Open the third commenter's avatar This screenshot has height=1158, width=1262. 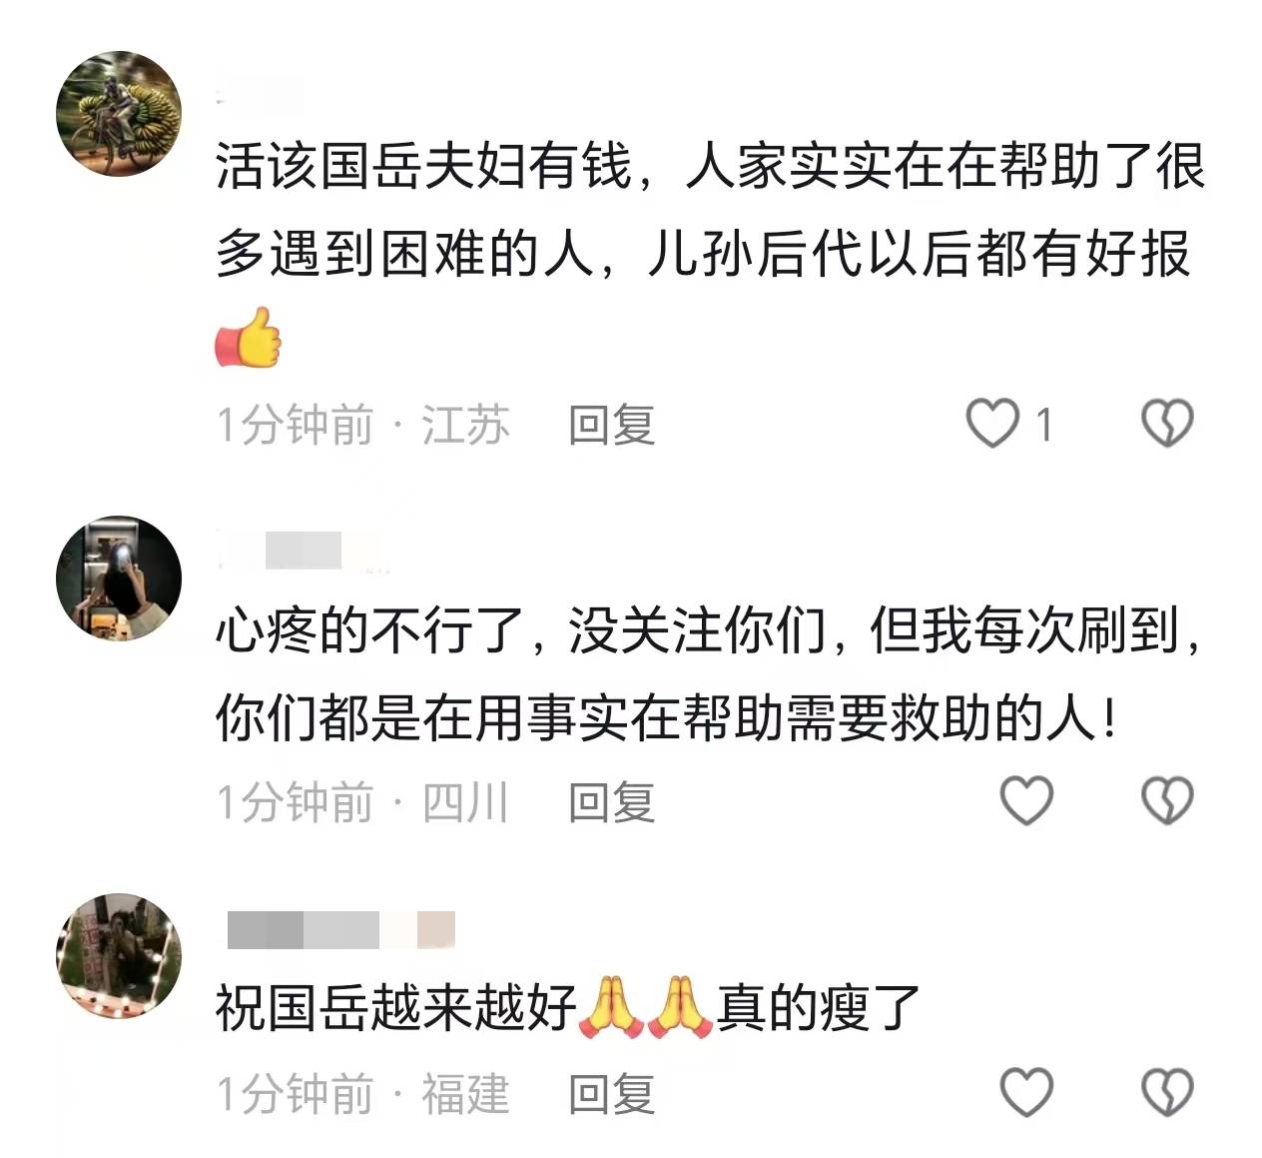point(119,956)
